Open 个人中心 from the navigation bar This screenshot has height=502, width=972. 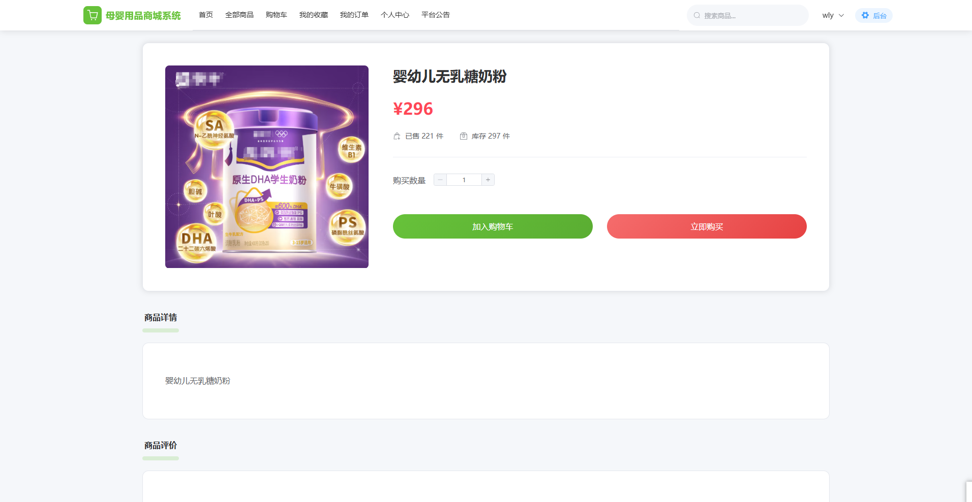click(395, 15)
